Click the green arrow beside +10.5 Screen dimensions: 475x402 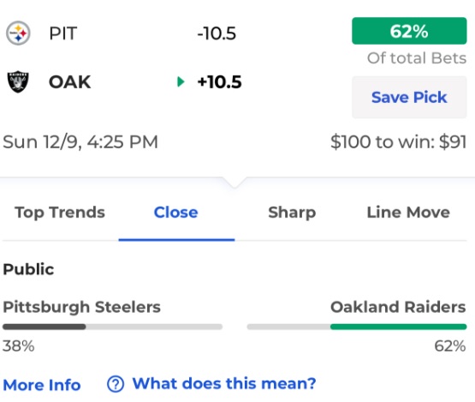[181, 81]
